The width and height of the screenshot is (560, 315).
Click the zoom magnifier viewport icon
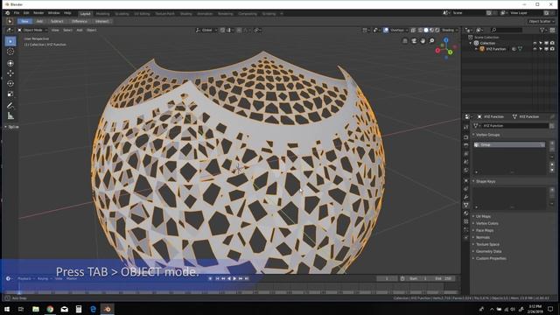(431, 41)
